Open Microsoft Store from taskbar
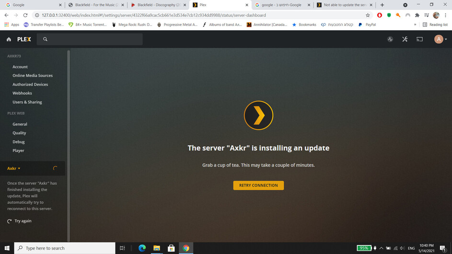The image size is (452, 254). click(x=171, y=248)
